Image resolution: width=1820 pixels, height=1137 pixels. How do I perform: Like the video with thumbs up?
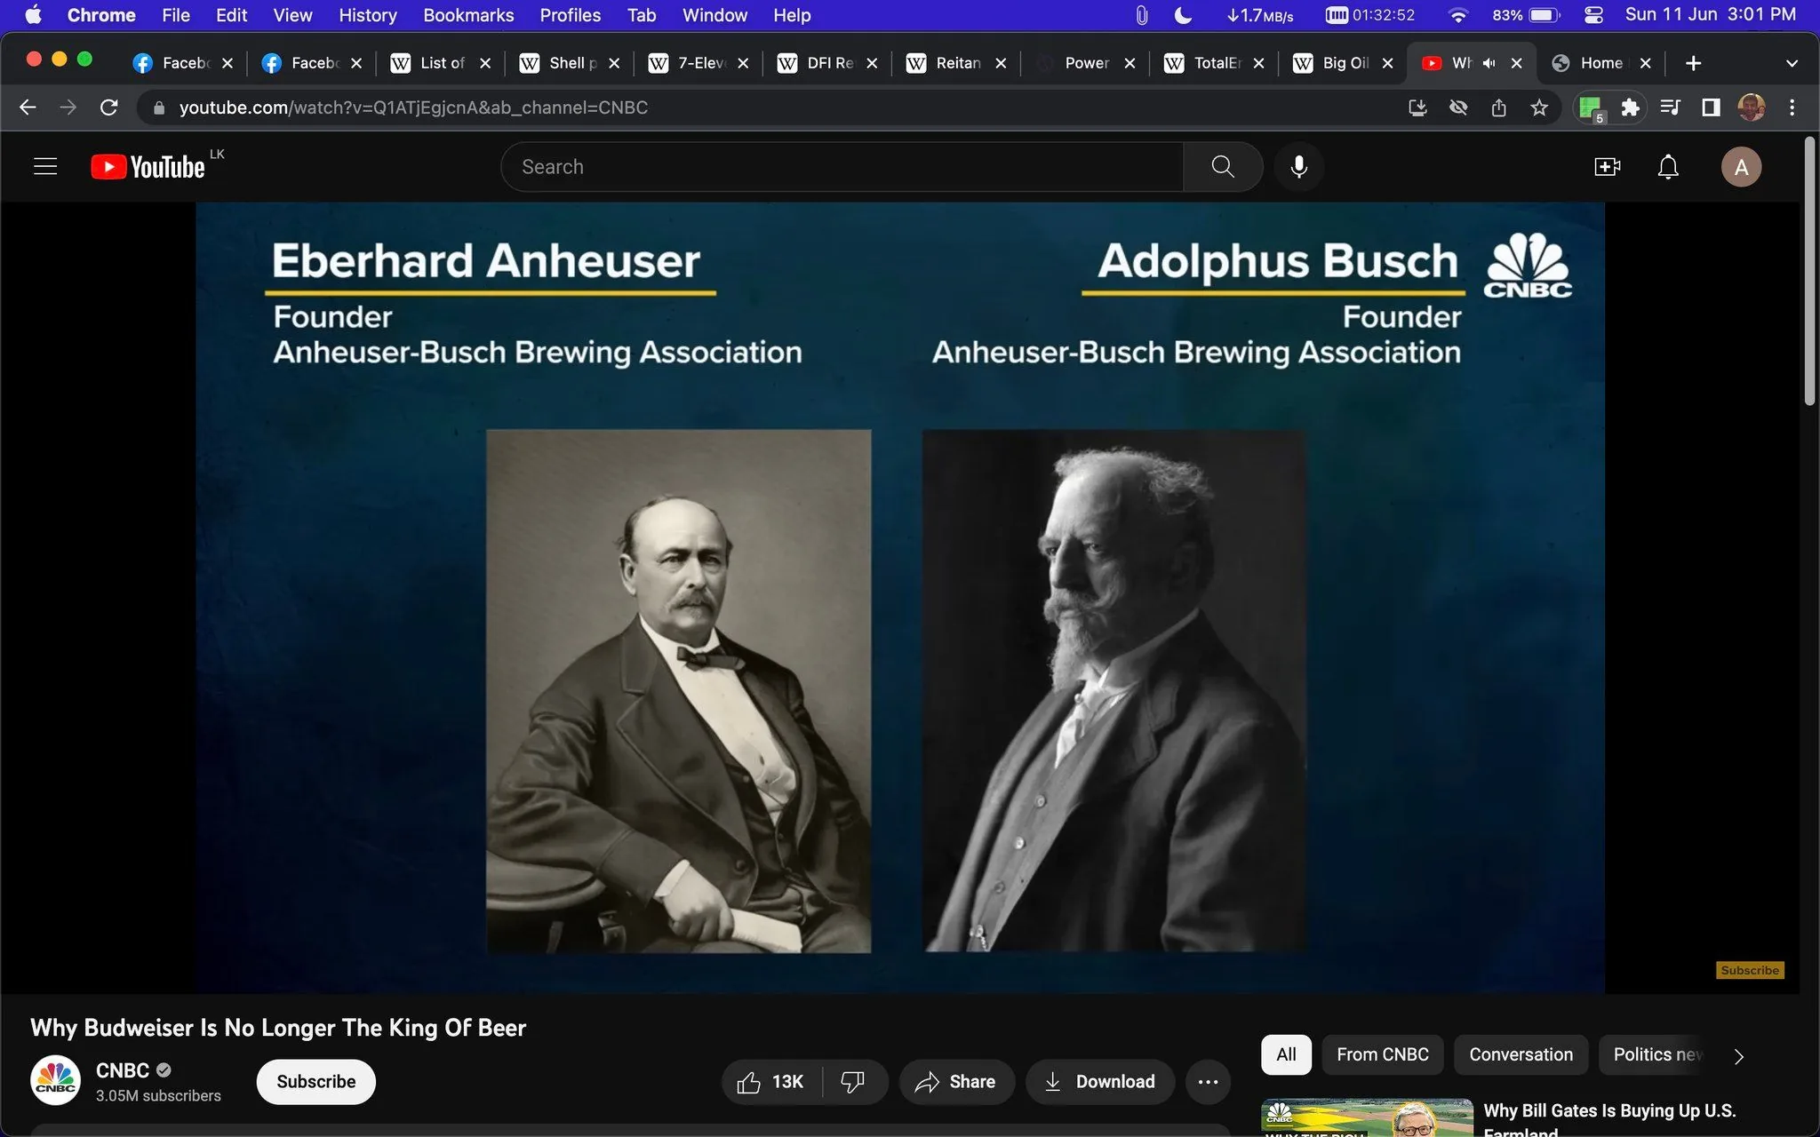click(x=749, y=1081)
